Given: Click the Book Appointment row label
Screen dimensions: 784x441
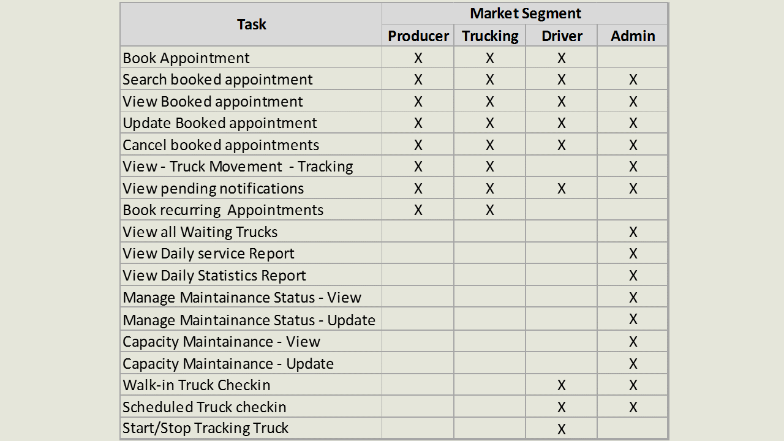Looking at the screenshot, I should 186,58.
